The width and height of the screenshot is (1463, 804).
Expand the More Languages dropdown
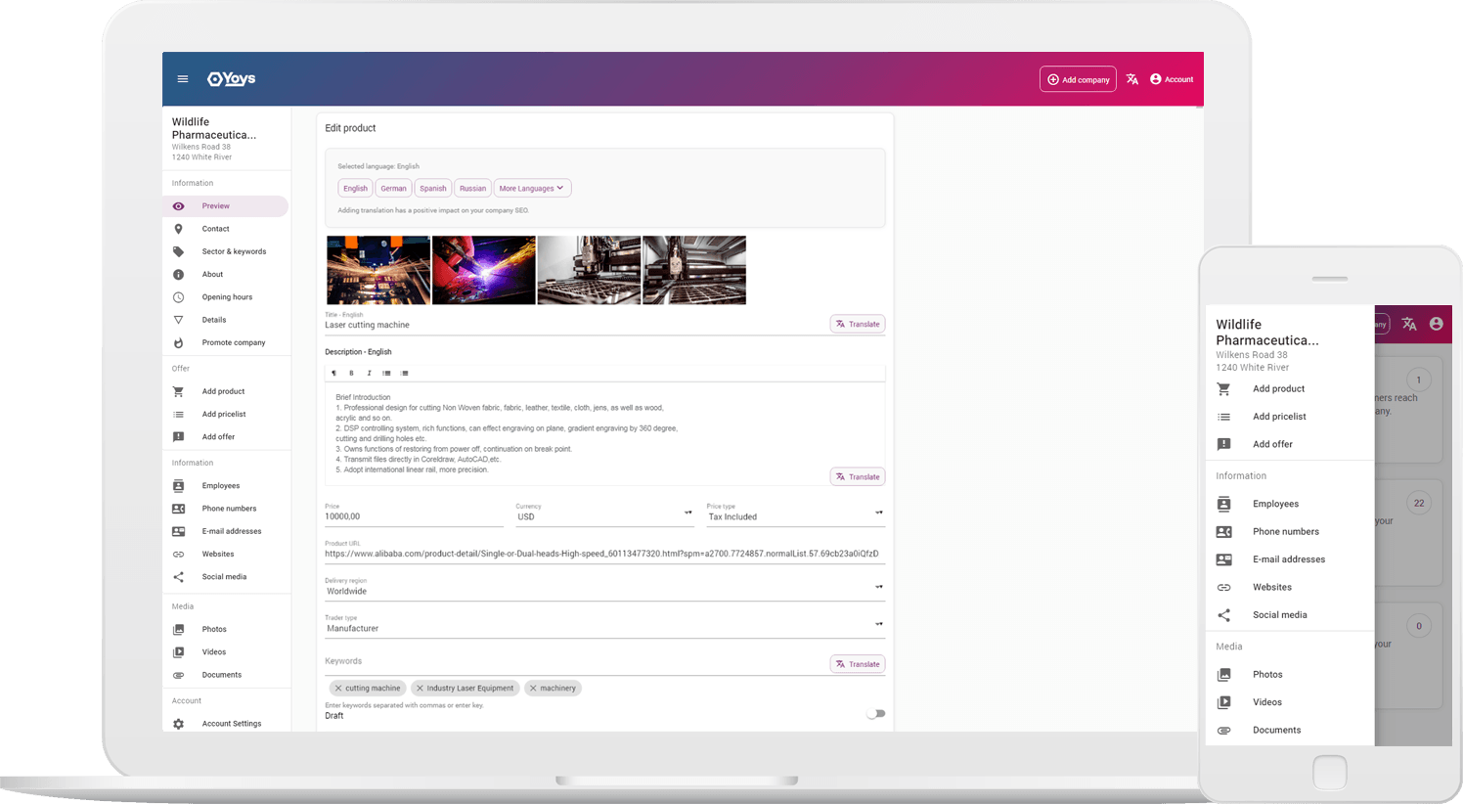[531, 188]
